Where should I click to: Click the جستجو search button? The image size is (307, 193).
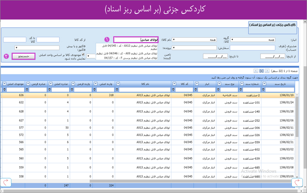(24, 56)
